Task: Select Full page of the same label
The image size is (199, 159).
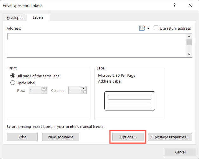Action: coord(13,76)
